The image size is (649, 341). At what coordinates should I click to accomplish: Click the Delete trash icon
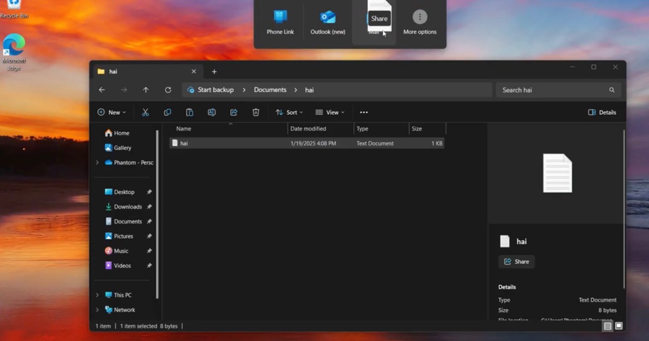(x=256, y=113)
